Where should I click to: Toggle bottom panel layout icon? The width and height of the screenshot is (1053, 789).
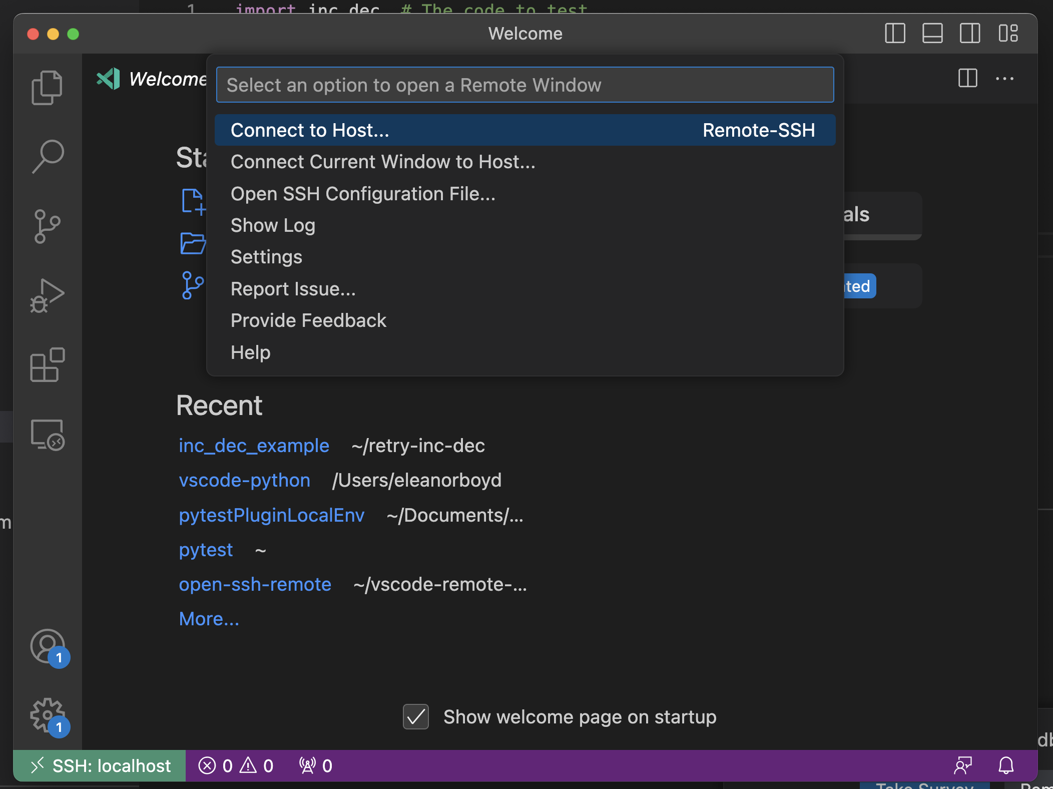coord(932,34)
